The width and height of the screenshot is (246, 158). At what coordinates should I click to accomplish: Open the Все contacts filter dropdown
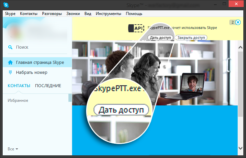[13, 149]
